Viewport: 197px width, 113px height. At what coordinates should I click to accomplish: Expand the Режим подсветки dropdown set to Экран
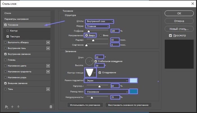point(106,80)
